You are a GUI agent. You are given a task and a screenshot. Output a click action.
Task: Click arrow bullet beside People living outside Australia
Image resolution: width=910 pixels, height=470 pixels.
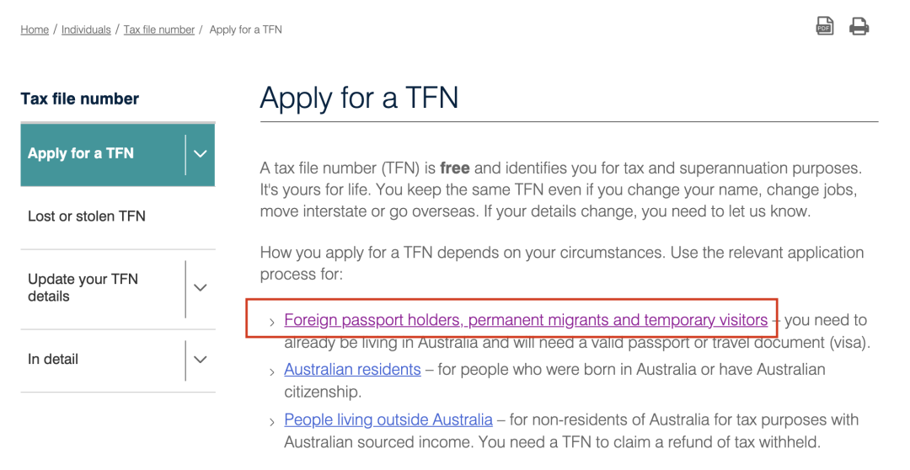point(271,423)
